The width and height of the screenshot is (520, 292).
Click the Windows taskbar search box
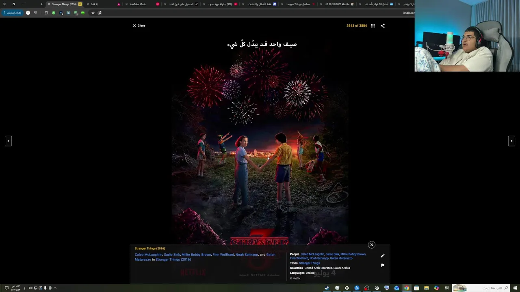pos(481,288)
